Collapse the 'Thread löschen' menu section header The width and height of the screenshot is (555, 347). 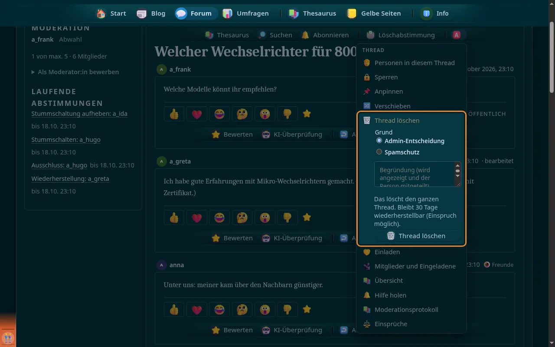411,120
